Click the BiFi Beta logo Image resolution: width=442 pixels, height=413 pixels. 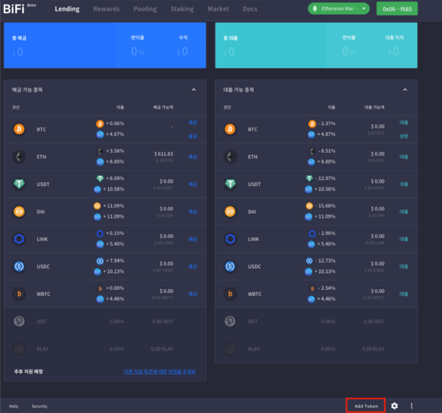(x=19, y=9)
